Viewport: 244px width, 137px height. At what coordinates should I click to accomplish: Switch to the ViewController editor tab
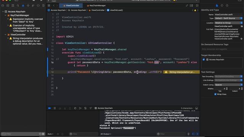pos(71,6)
